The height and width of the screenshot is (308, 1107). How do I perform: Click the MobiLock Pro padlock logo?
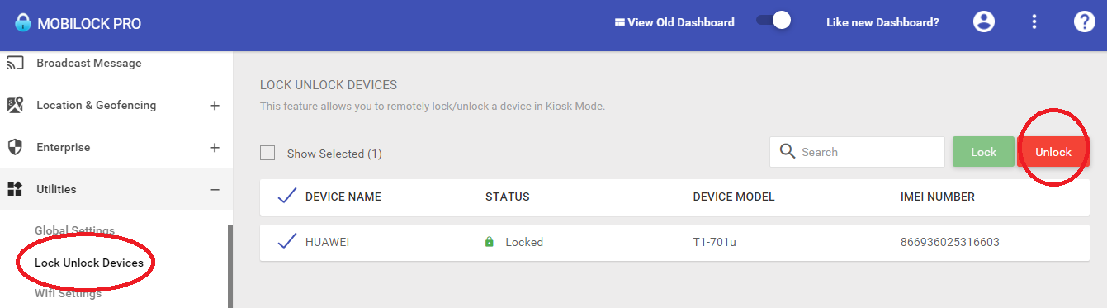click(x=21, y=22)
